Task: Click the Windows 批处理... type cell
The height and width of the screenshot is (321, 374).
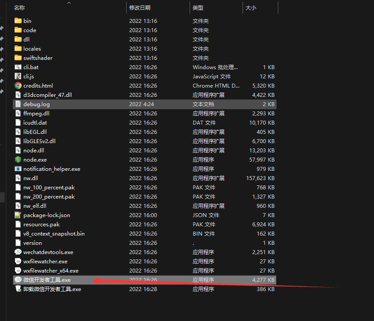Action: pyautogui.click(x=215, y=67)
